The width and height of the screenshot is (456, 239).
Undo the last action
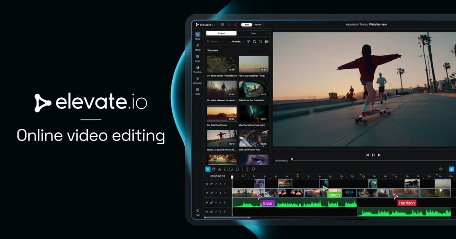click(229, 25)
